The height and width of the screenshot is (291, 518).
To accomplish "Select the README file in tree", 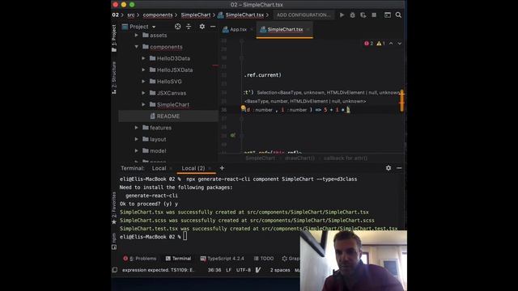I will pyautogui.click(x=168, y=116).
